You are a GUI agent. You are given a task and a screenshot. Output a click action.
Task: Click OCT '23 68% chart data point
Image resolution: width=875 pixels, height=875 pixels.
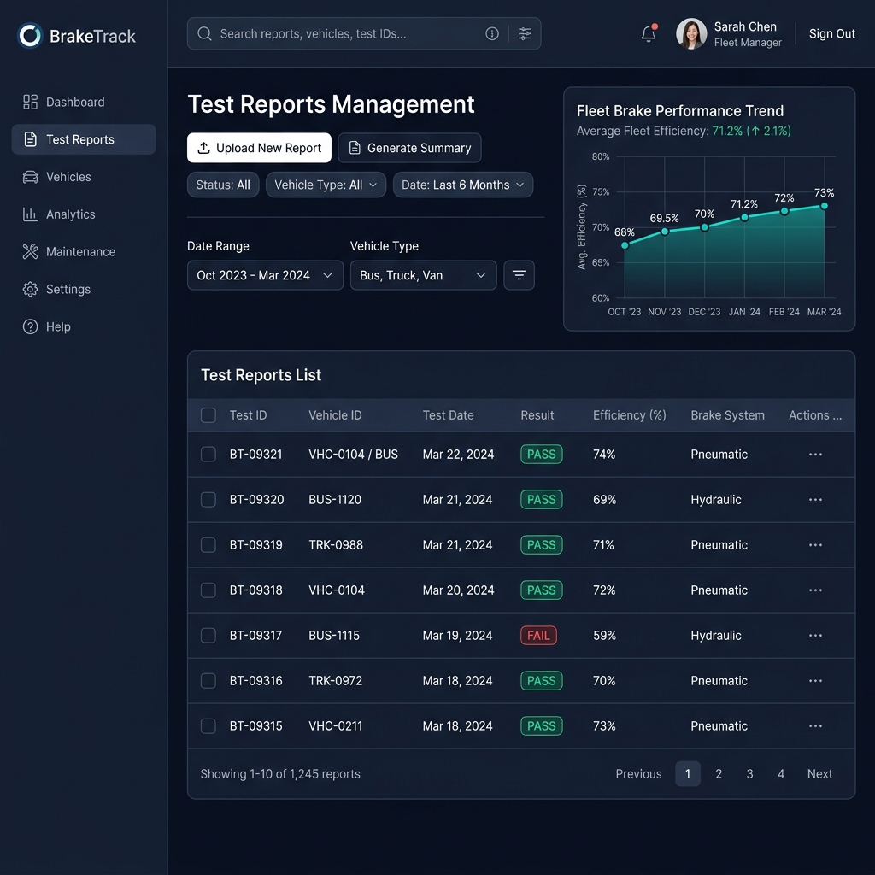[x=625, y=245]
